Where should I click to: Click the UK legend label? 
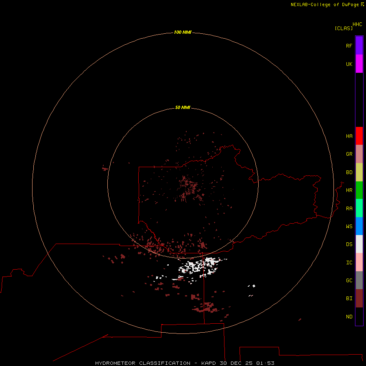349,64
